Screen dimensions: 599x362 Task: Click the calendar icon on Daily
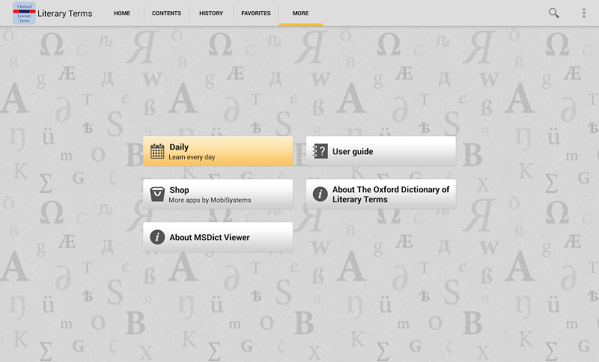click(x=157, y=151)
